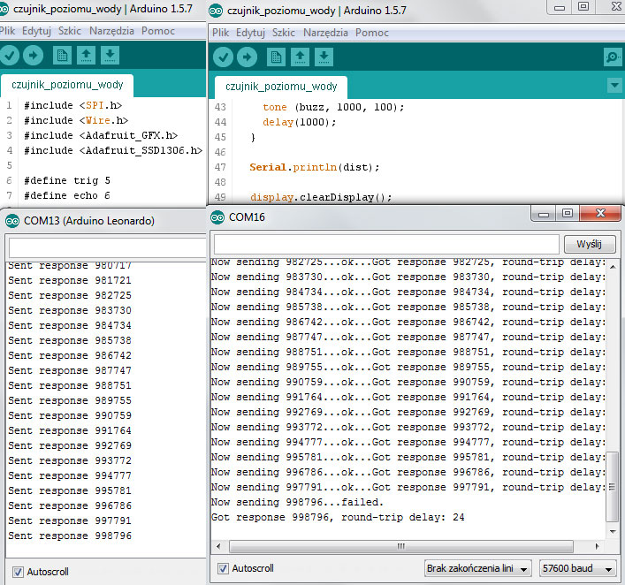Viewport: 625px width, 585px height.
Task: Click Upload arrow icon in left Arduino window
Action: [33, 56]
